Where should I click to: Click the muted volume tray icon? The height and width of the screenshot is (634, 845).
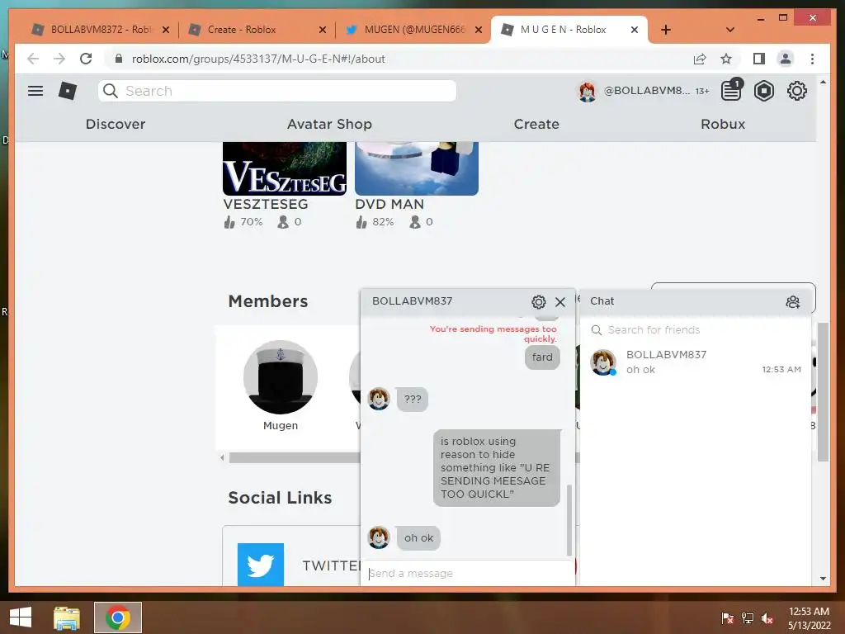[767, 618]
